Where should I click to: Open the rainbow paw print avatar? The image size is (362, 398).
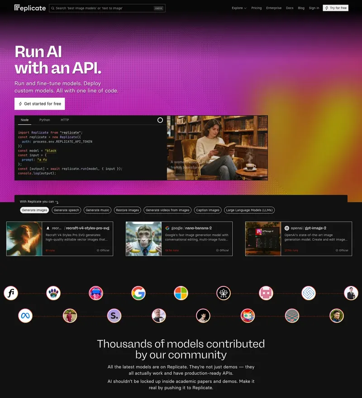53,293
